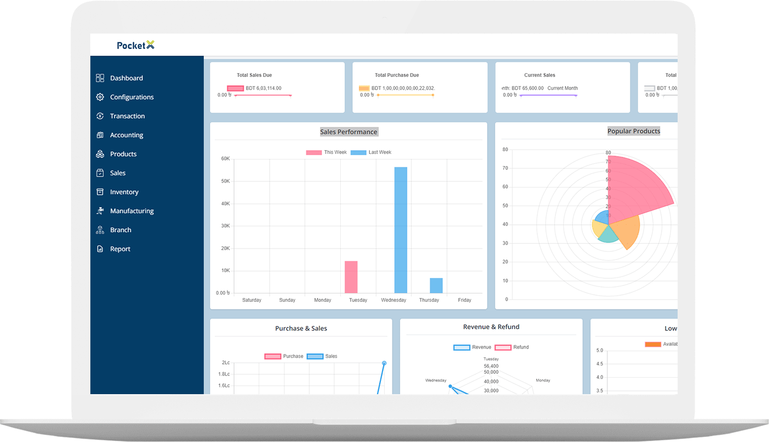Click Total Sales Due card title
This screenshot has height=442, width=769.
(x=254, y=75)
